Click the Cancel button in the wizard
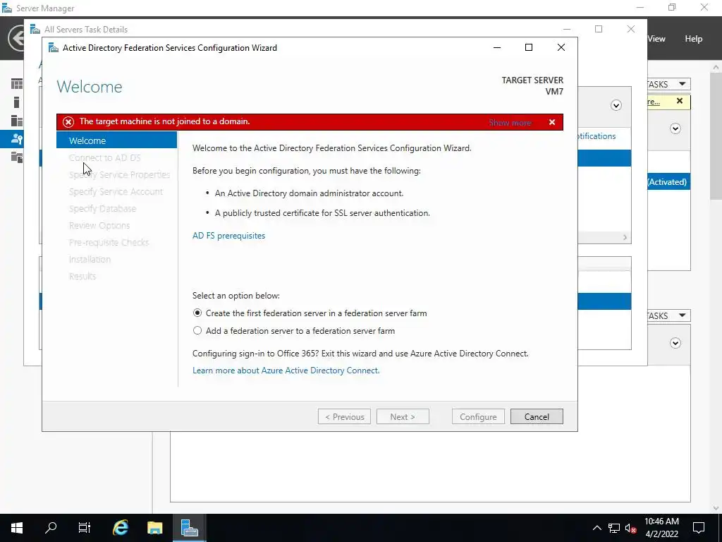The width and height of the screenshot is (722, 542). pos(537,416)
